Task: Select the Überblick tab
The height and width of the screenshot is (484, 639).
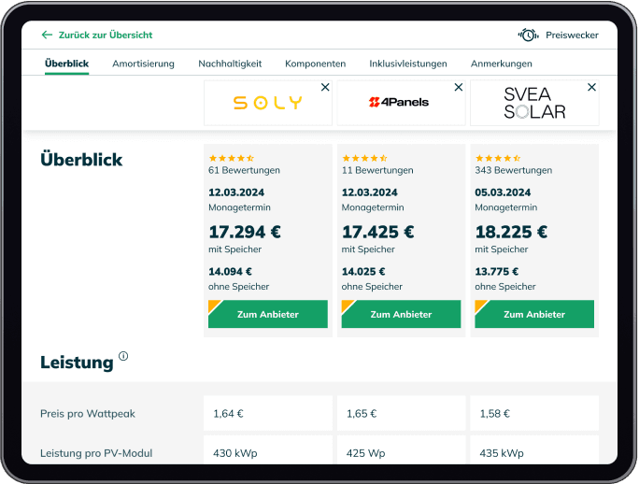Action: (x=66, y=64)
